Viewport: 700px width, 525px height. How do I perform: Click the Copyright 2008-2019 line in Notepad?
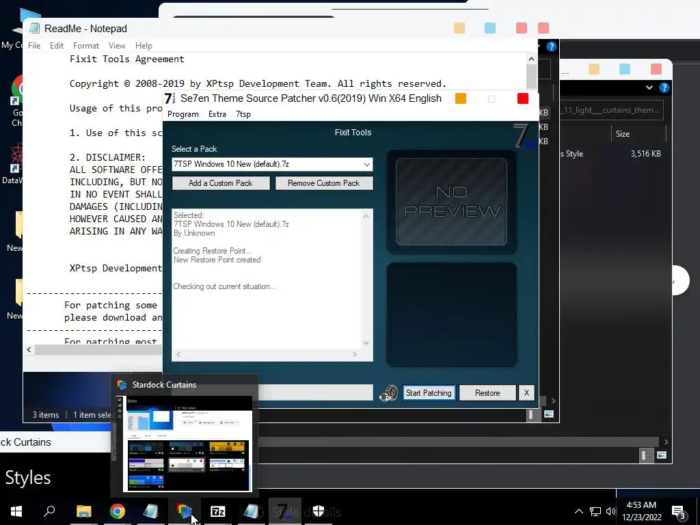[x=258, y=84]
